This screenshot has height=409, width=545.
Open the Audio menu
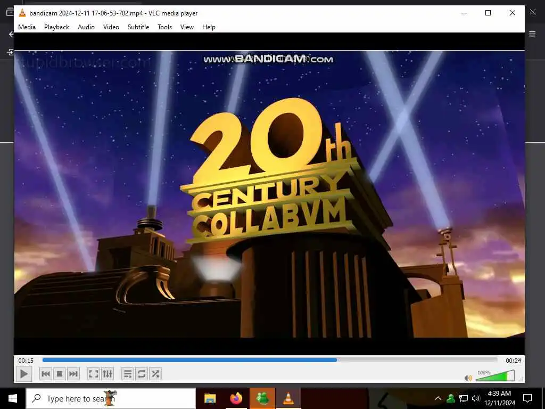(86, 27)
